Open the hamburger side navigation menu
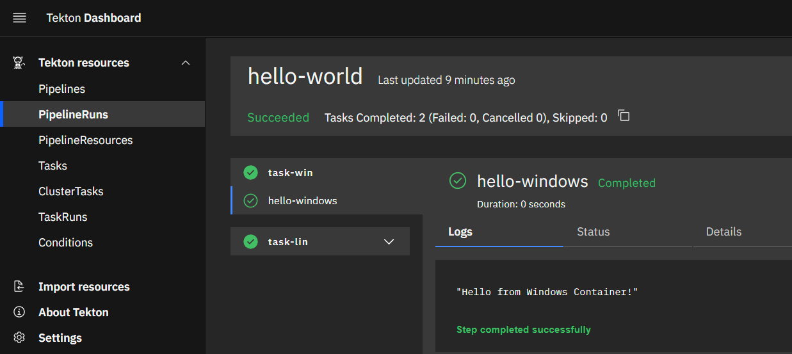Viewport: 792px width, 354px height. pyautogui.click(x=19, y=18)
